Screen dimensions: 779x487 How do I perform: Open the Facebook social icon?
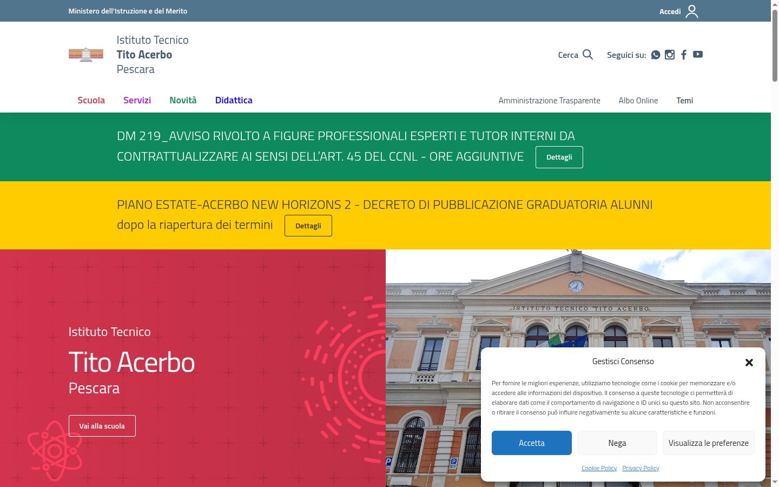click(684, 55)
